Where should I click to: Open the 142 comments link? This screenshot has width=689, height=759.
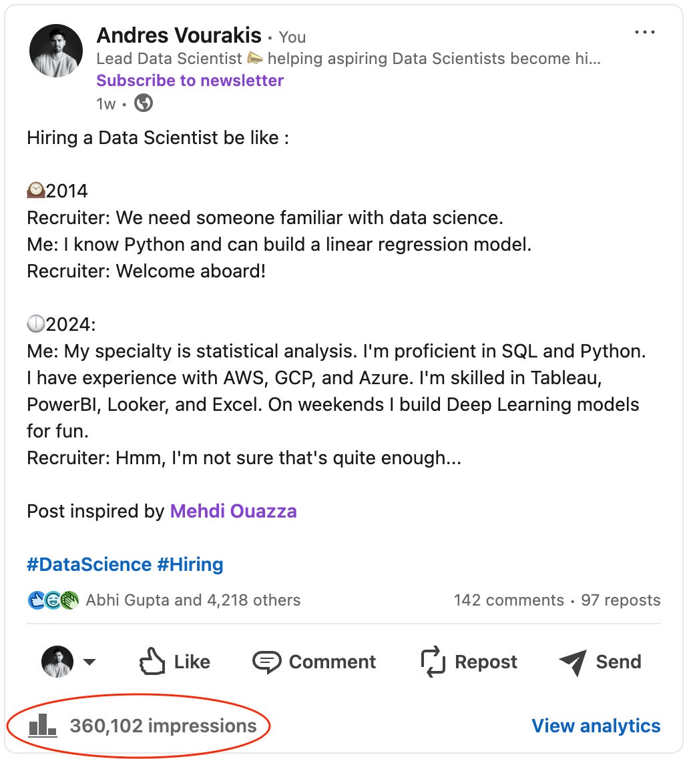(x=509, y=600)
